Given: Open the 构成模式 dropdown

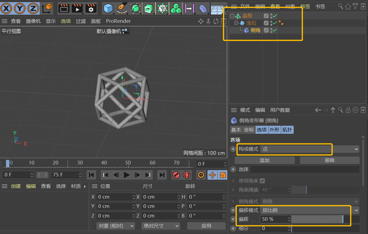Looking at the screenshot, I should click(x=310, y=149).
